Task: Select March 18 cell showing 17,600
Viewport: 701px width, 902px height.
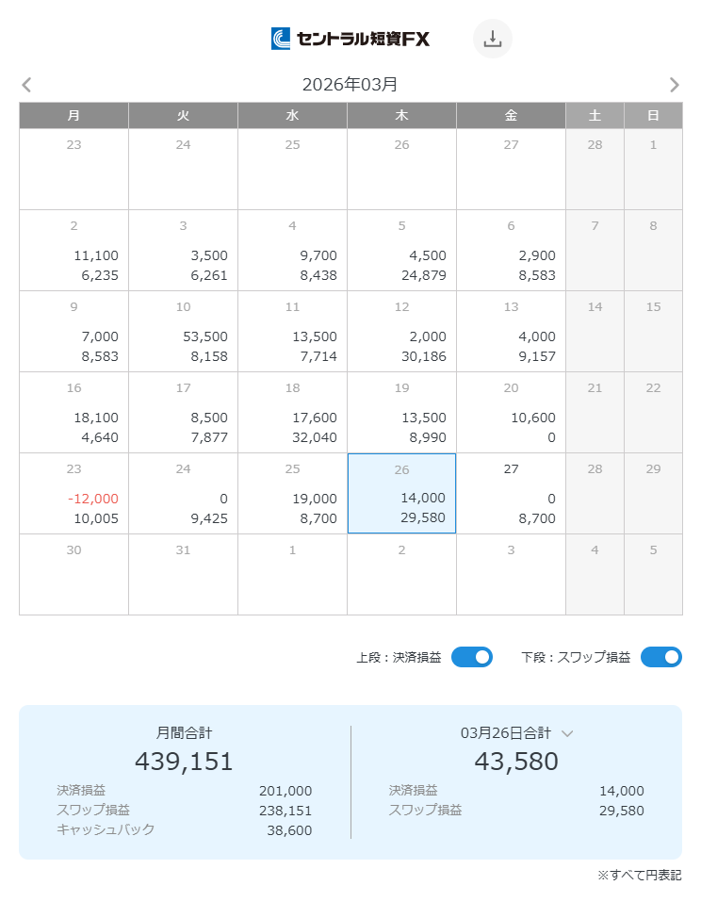Action: click(x=292, y=413)
